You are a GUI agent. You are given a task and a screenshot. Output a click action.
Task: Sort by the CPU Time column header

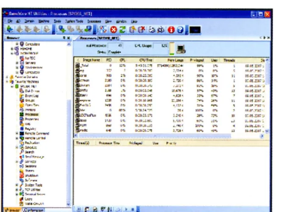[146, 60]
